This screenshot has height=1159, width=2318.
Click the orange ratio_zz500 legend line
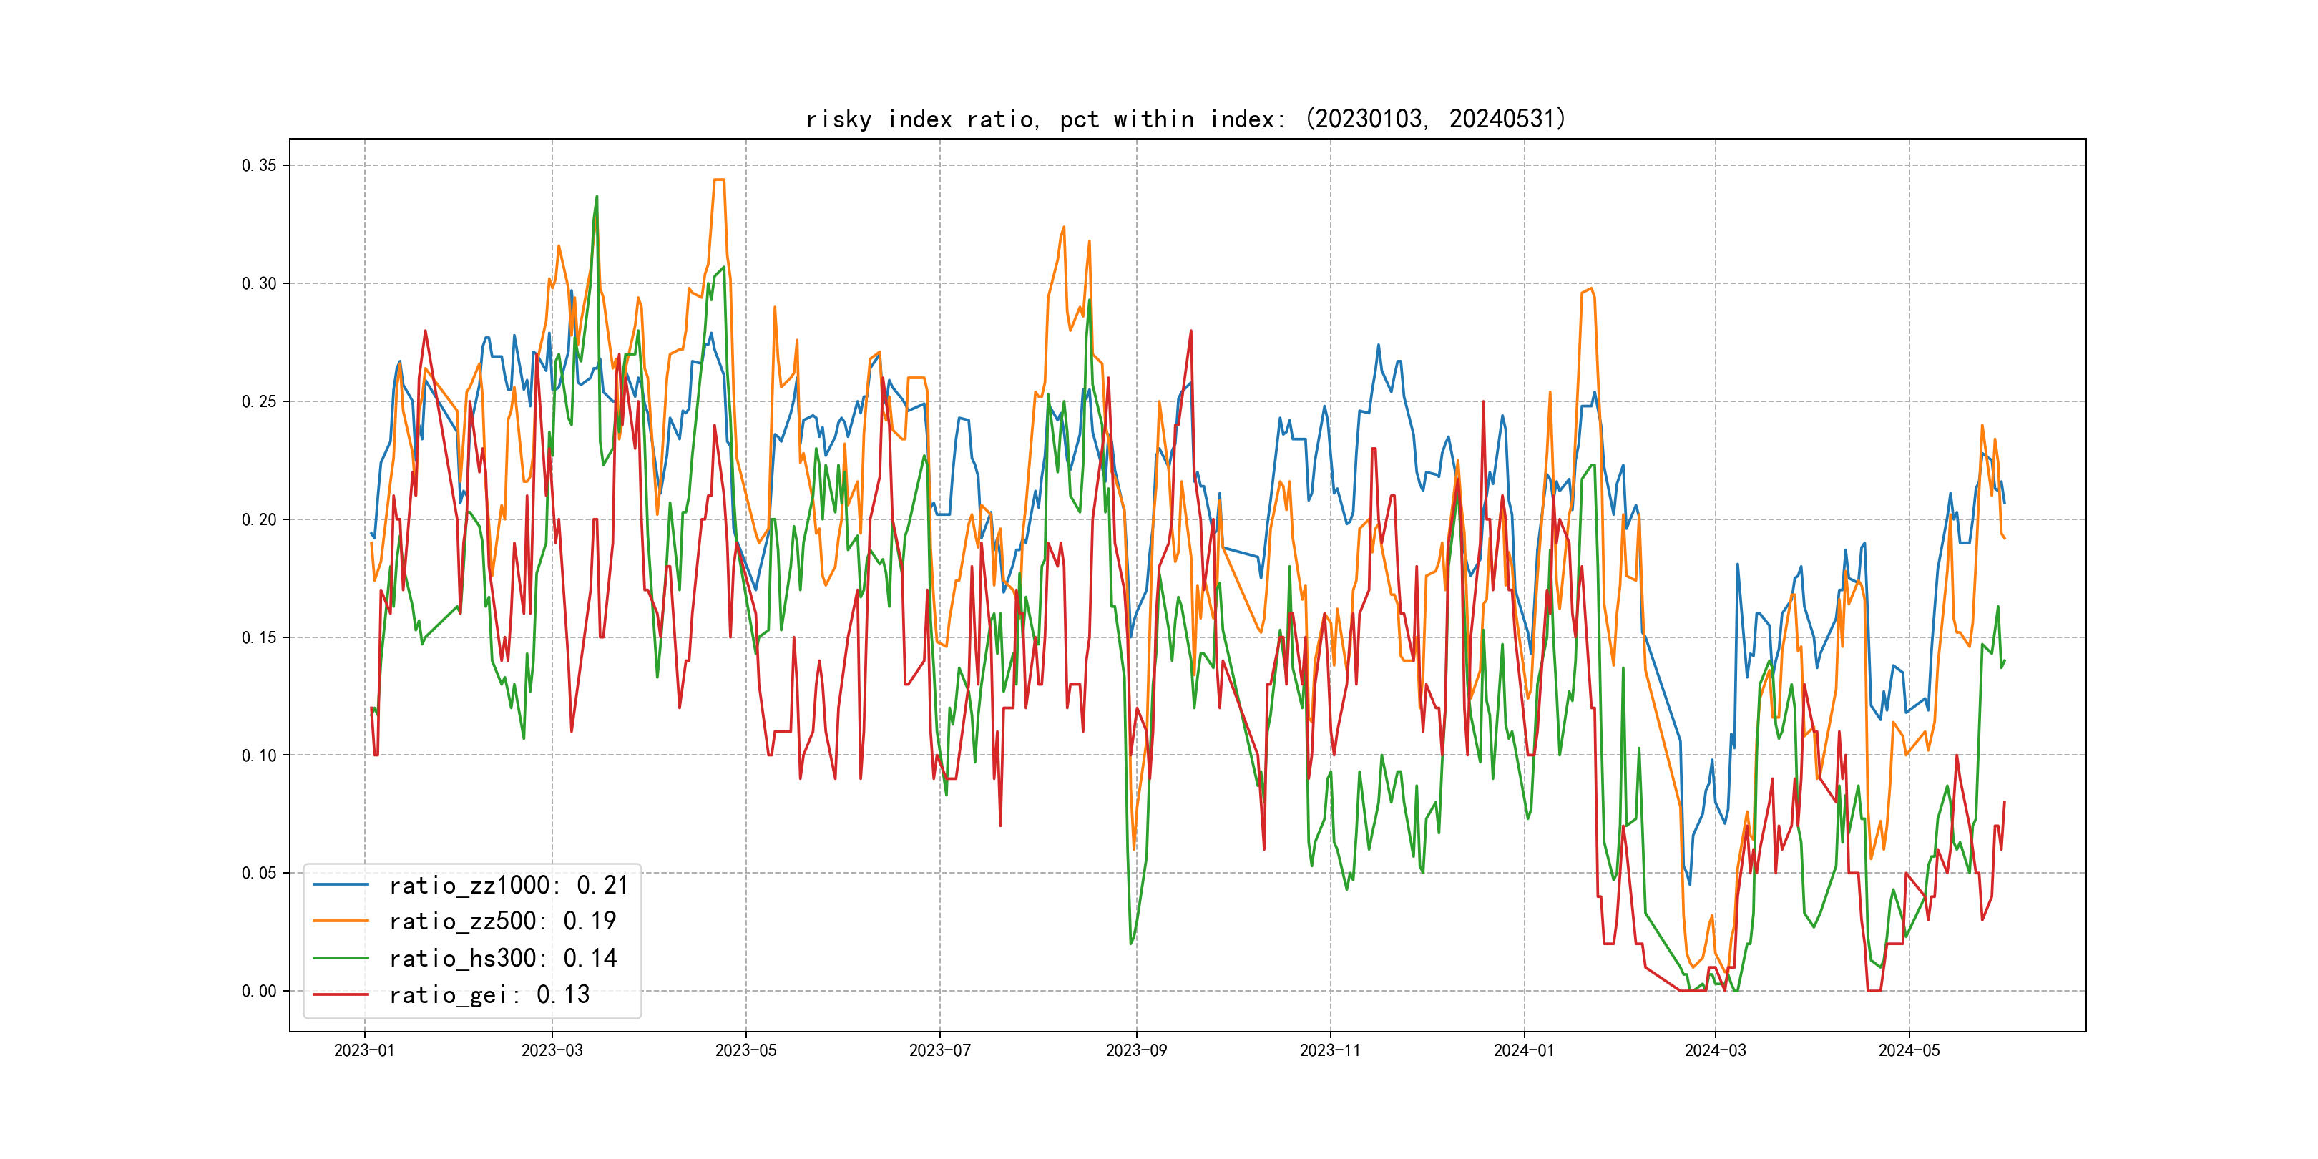340,921
